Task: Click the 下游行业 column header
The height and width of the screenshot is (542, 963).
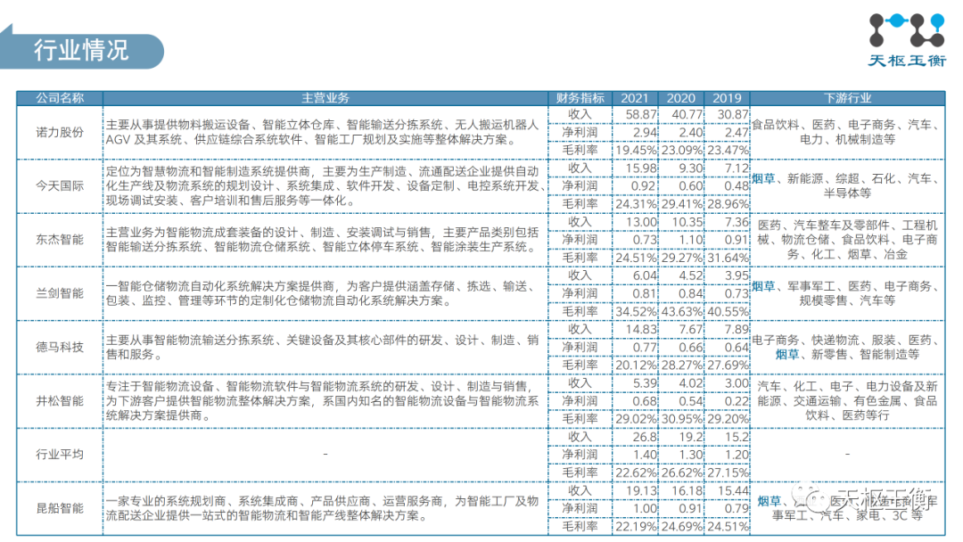Action: tap(847, 98)
